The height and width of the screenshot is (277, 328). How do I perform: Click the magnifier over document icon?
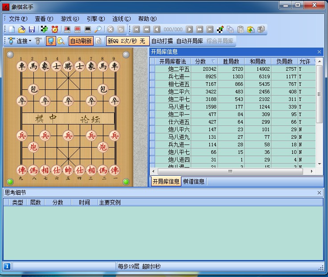tap(61, 41)
